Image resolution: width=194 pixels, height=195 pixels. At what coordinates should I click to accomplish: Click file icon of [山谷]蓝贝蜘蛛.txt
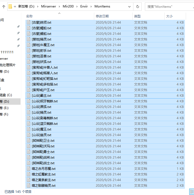click(x=29, y=124)
